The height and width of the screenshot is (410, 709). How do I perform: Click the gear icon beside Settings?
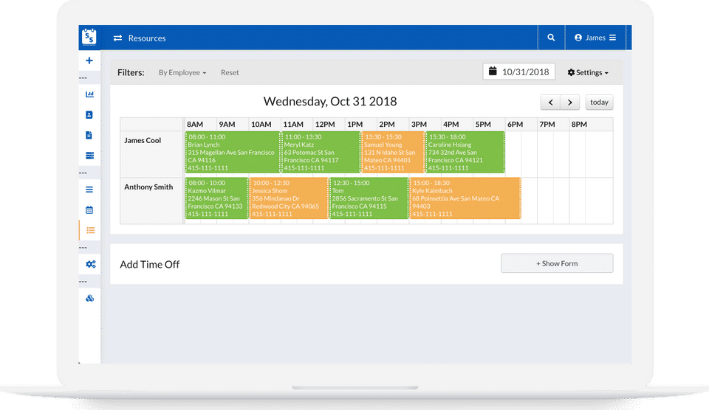point(571,72)
